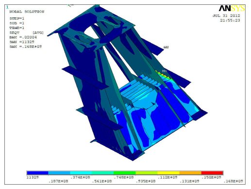Click the .168E+09 legend maximum value
This screenshot has height=189, width=251.
coord(233,181)
